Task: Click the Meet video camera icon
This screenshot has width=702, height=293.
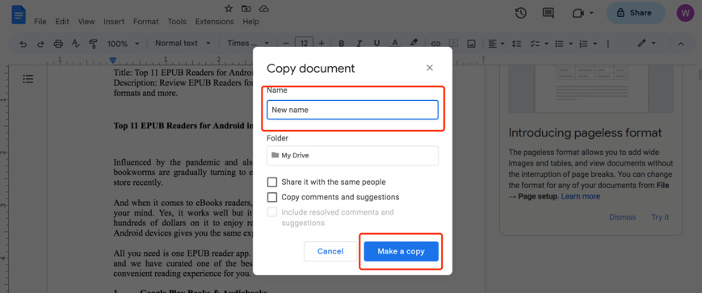Action: tap(578, 13)
